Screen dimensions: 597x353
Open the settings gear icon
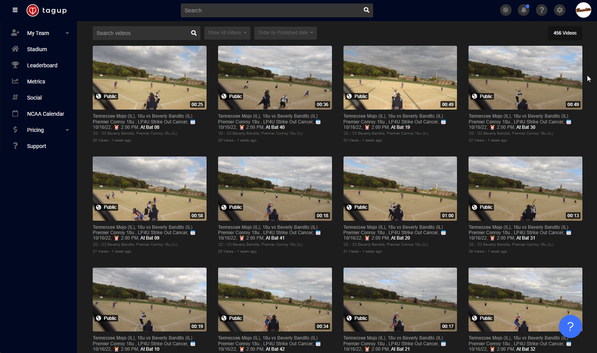tap(560, 10)
